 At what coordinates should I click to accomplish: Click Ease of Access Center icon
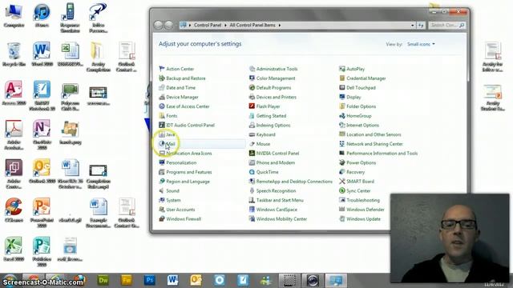[162, 106]
